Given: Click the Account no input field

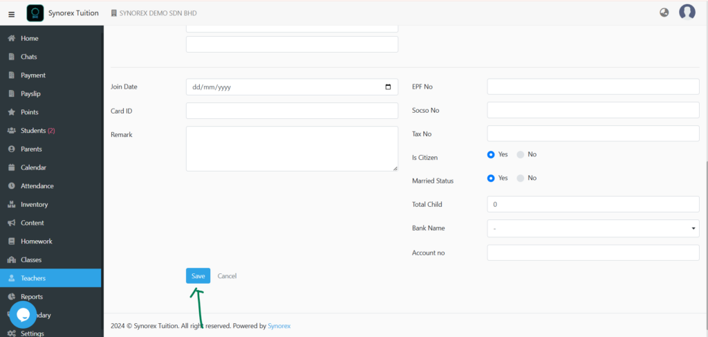Looking at the screenshot, I should click(593, 253).
